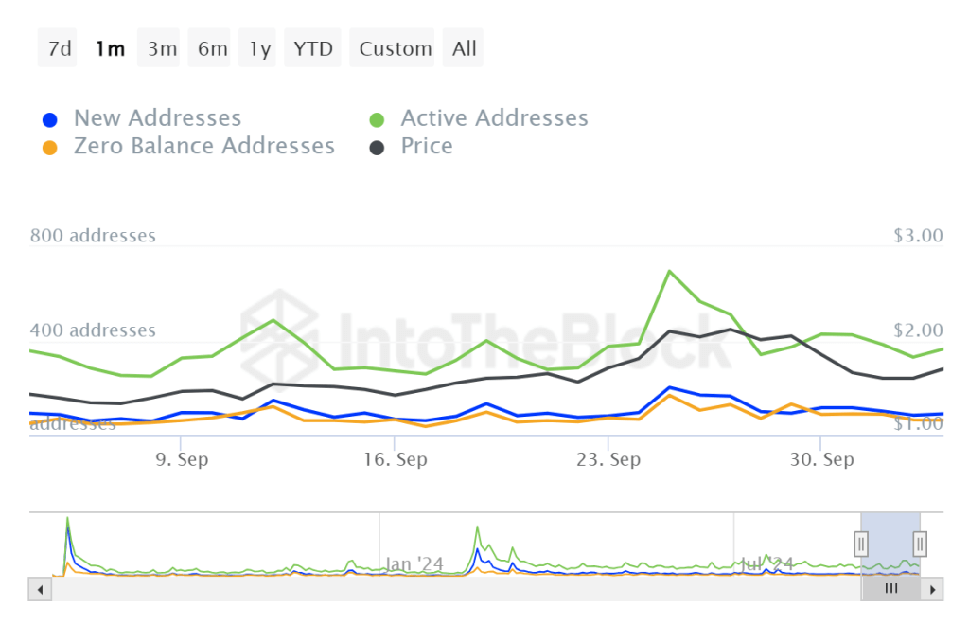Switch chart to 1y range
969x643 pixels.
[x=260, y=48]
